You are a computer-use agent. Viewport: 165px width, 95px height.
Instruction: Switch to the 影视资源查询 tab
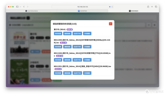point(134,11)
